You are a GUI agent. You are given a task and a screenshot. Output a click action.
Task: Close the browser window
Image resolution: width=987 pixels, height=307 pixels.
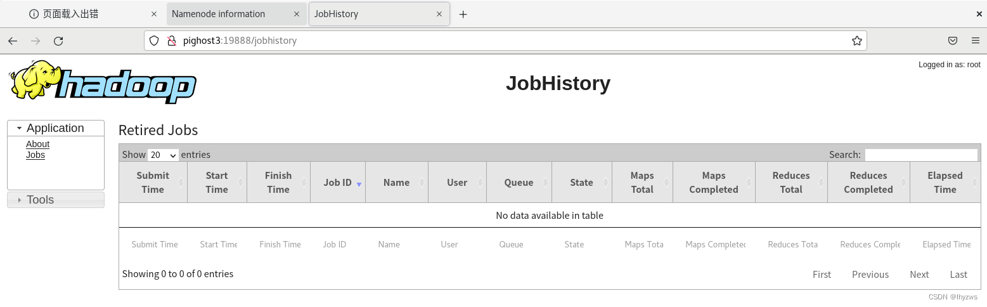click(x=979, y=14)
